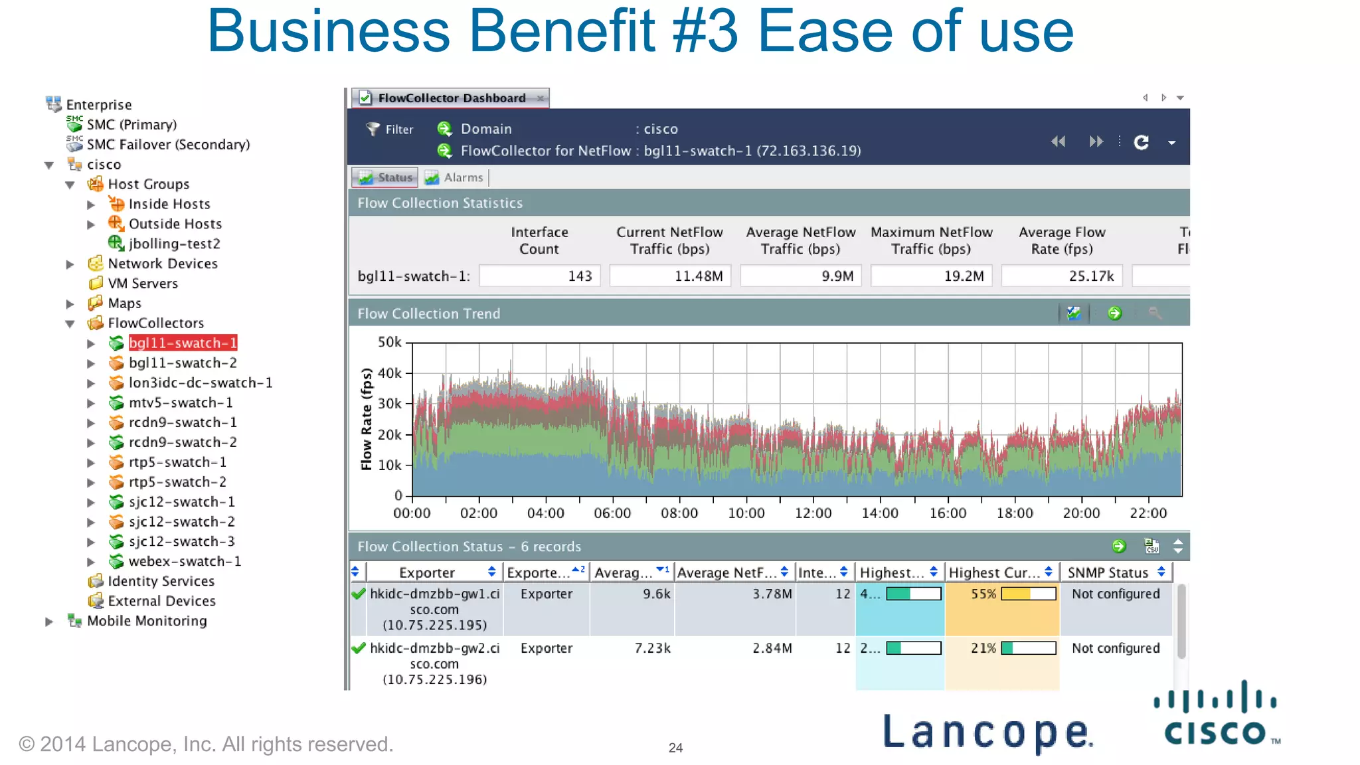This screenshot has height=765, width=1360.
Task: Click the zoom magnifier icon in Flow Collection Trend
Action: (1155, 313)
